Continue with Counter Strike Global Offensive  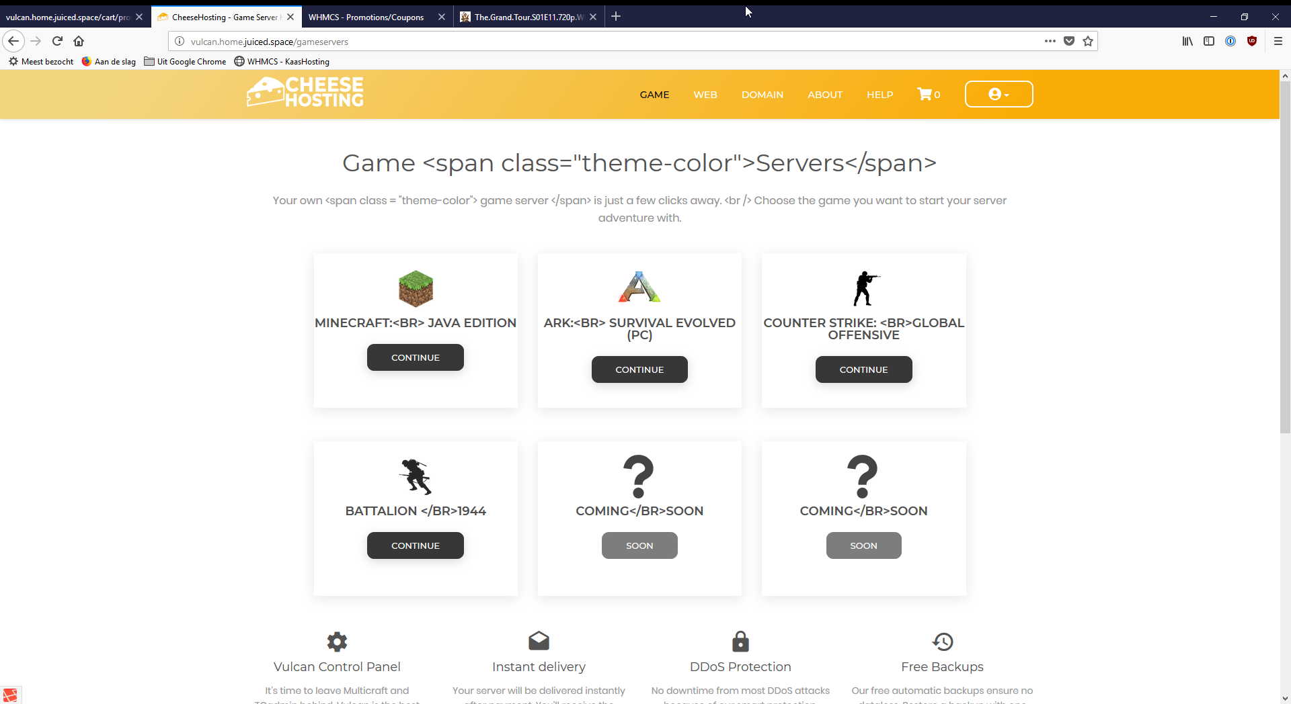pyautogui.click(x=863, y=370)
